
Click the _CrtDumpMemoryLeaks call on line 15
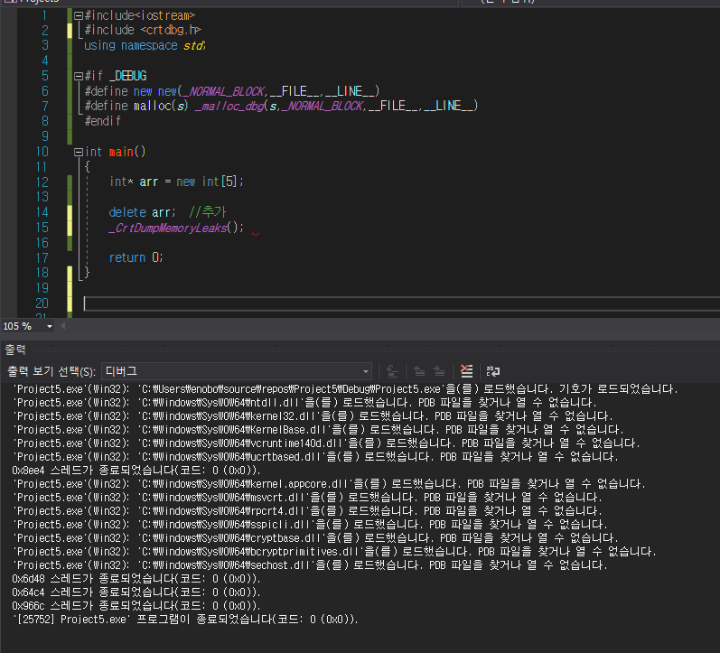(x=176, y=228)
